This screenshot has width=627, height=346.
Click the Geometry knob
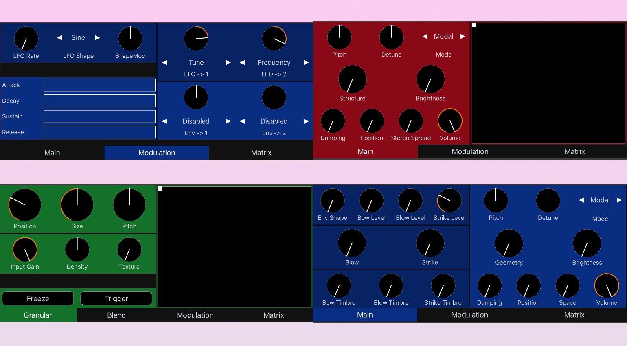[x=509, y=243]
